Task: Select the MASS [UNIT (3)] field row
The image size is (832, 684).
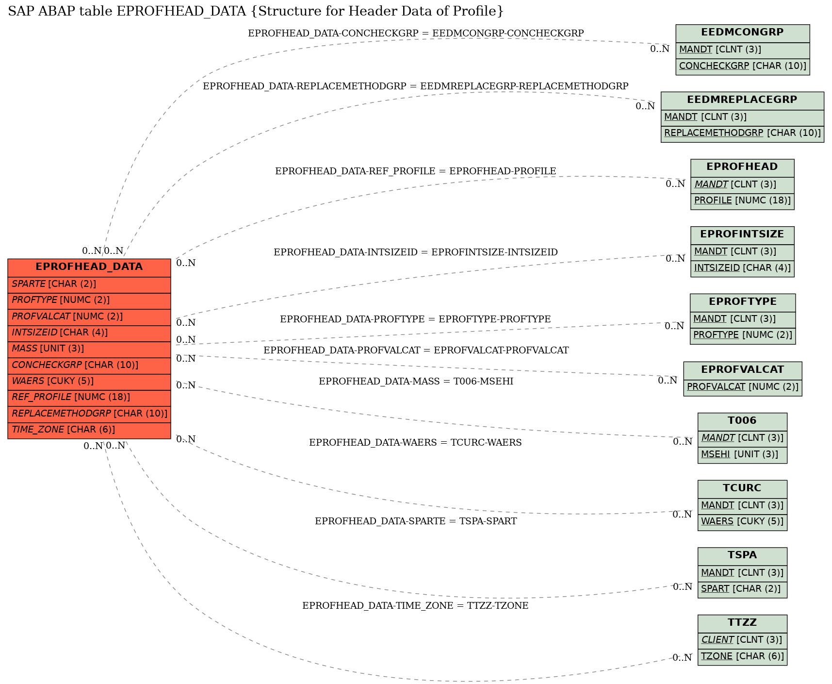Action: coord(89,349)
